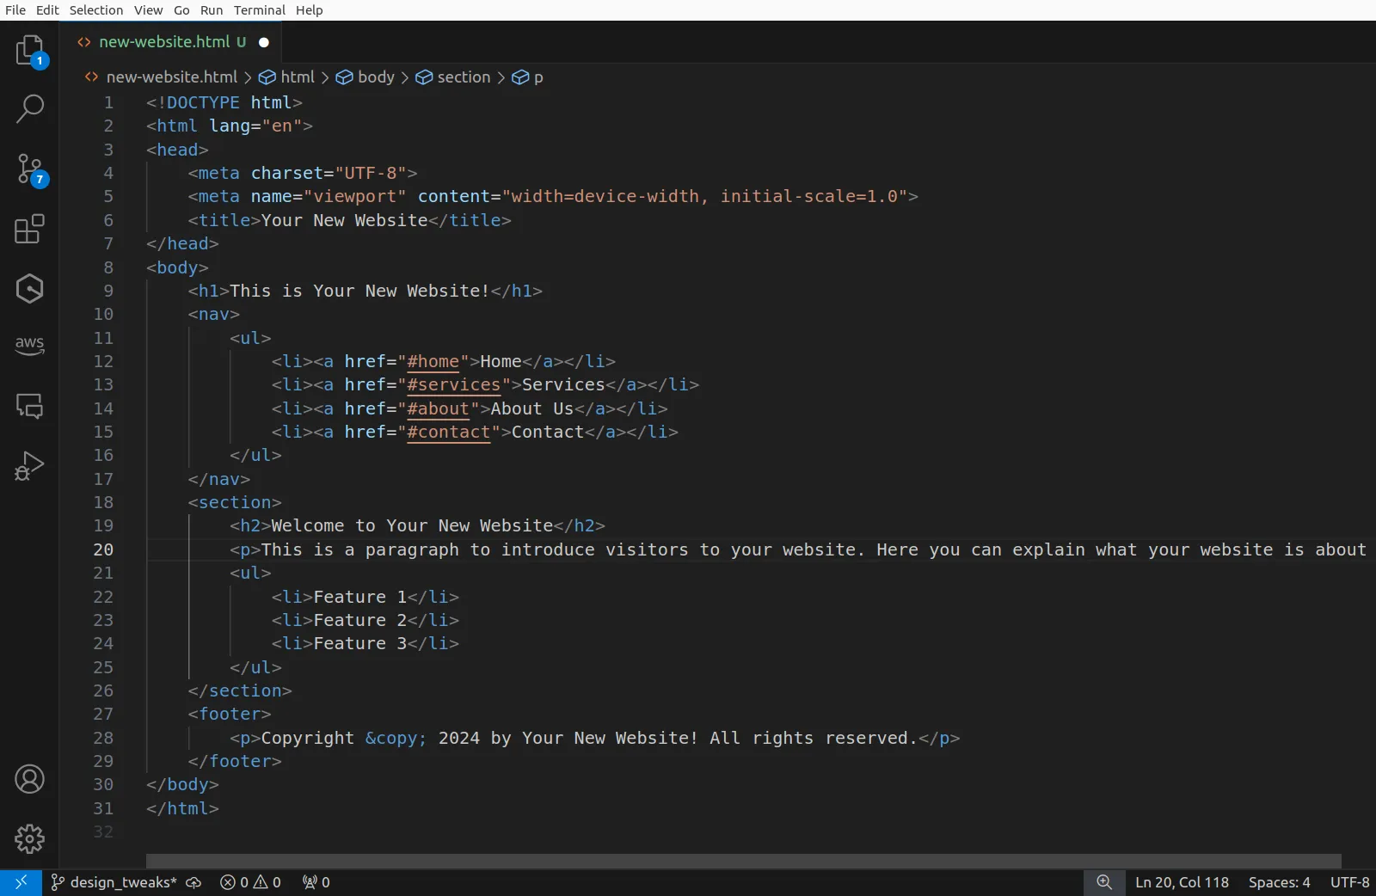Image resolution: width=1376 pixels, height=896 pixels.
Task: Click the zoom magnifier status icon
Action: point(1104,882)
